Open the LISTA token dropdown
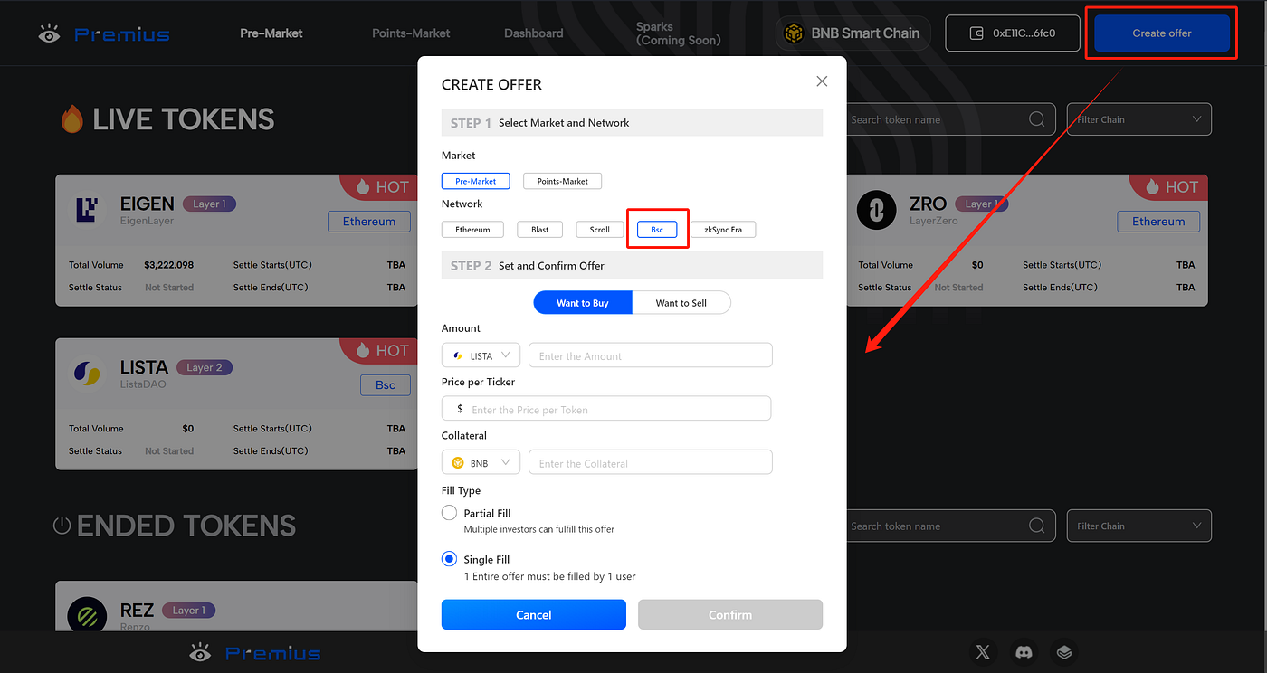The image size is (1267, 673). (481, 355)
